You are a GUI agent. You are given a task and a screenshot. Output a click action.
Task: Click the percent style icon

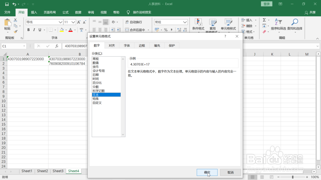(166, 30)
